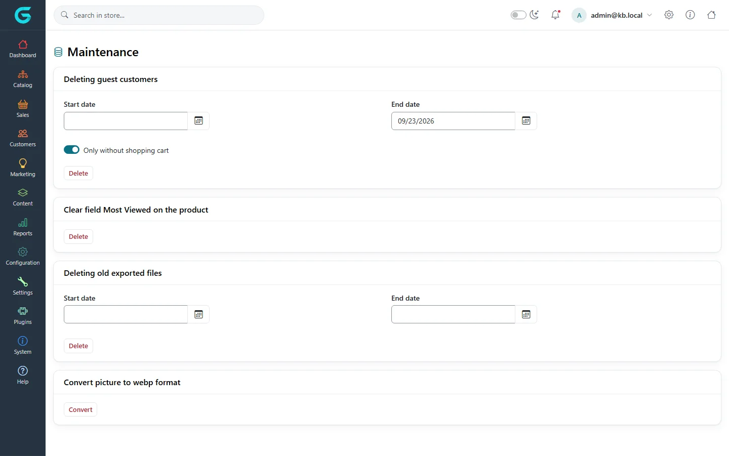Screen dimensions: 729x456
Task: Click exported files Start date input
Action: (x=126, y=314)
